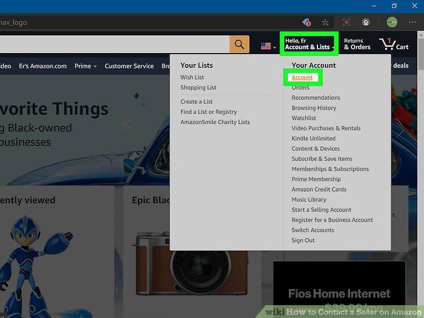Screen dimensions: 424x318
Task: Open the browser three-dot settings menu
Action: pos(412,22)
